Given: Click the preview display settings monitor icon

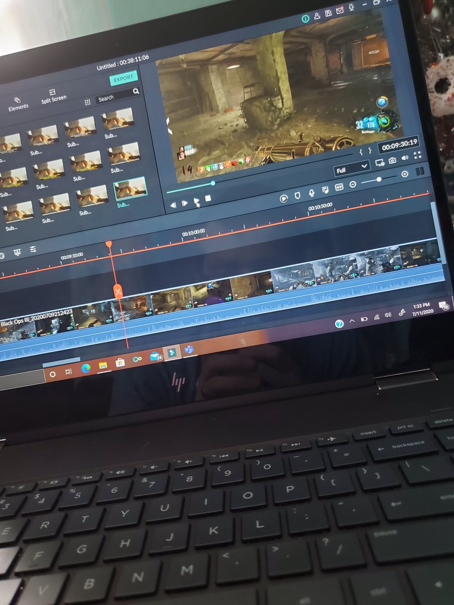Looking at the screenshot, I should (380, 163).
